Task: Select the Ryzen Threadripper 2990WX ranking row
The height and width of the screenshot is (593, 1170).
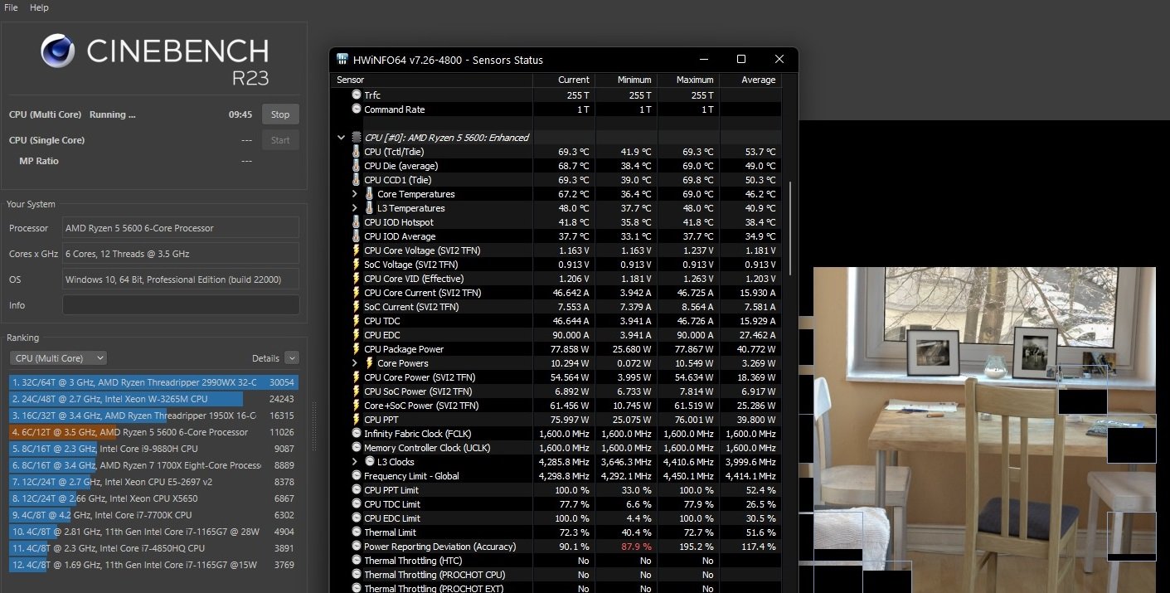Action: tap(153, 382)
